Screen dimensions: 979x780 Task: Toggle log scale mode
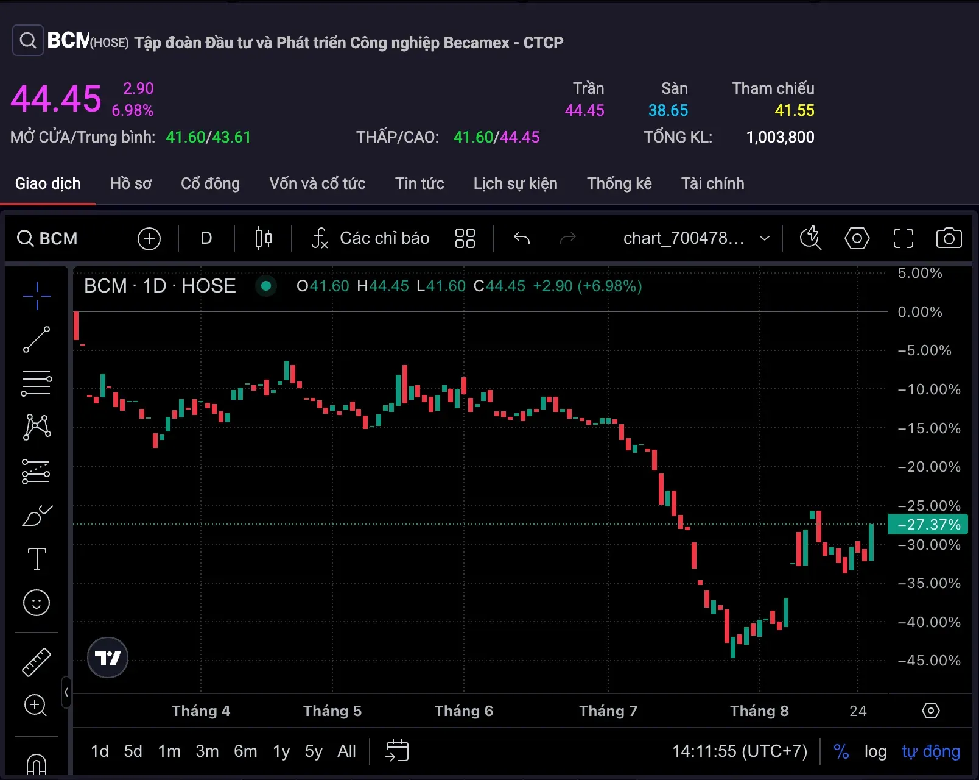tap(875, 751)
